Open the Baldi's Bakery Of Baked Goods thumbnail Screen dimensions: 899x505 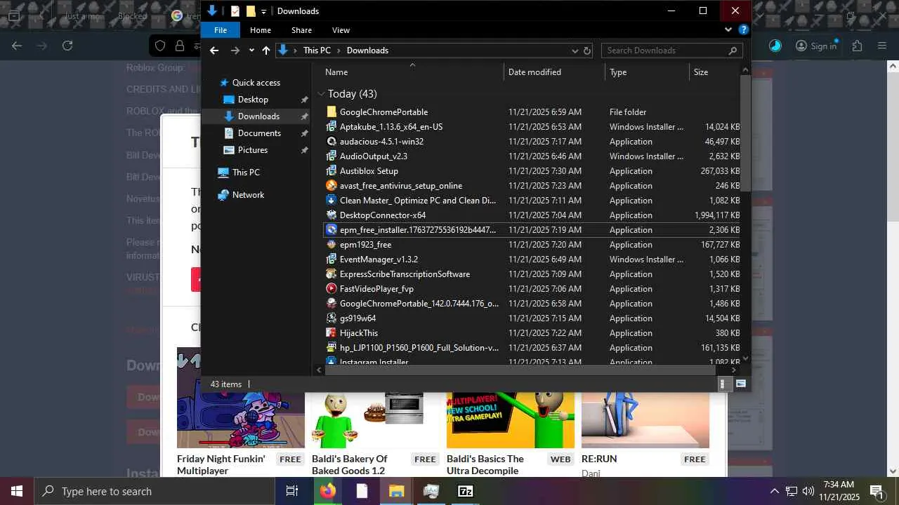tap(376, 420)
